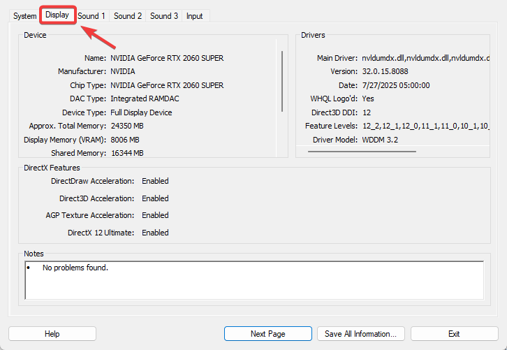
Task: Open the Sound 1 tab
Action: pos(91,16)
